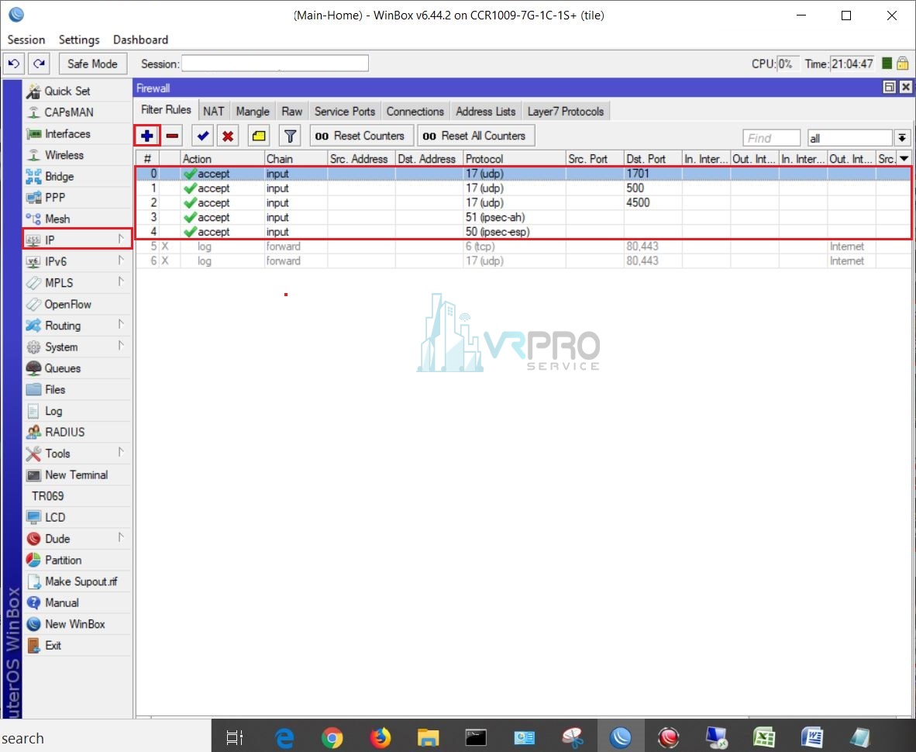Open the column selector dropdown arrow
This screenshot has height=752, width=916.
[x=904, y=158]
